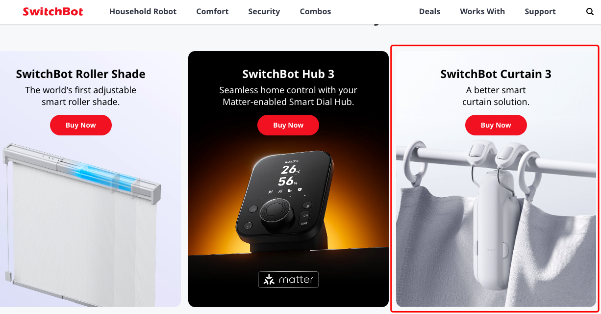Viewport: 601px width, 314px height.
Task: Select the SwitchBot Roller Shade heading
Action: tap(81, 74)
